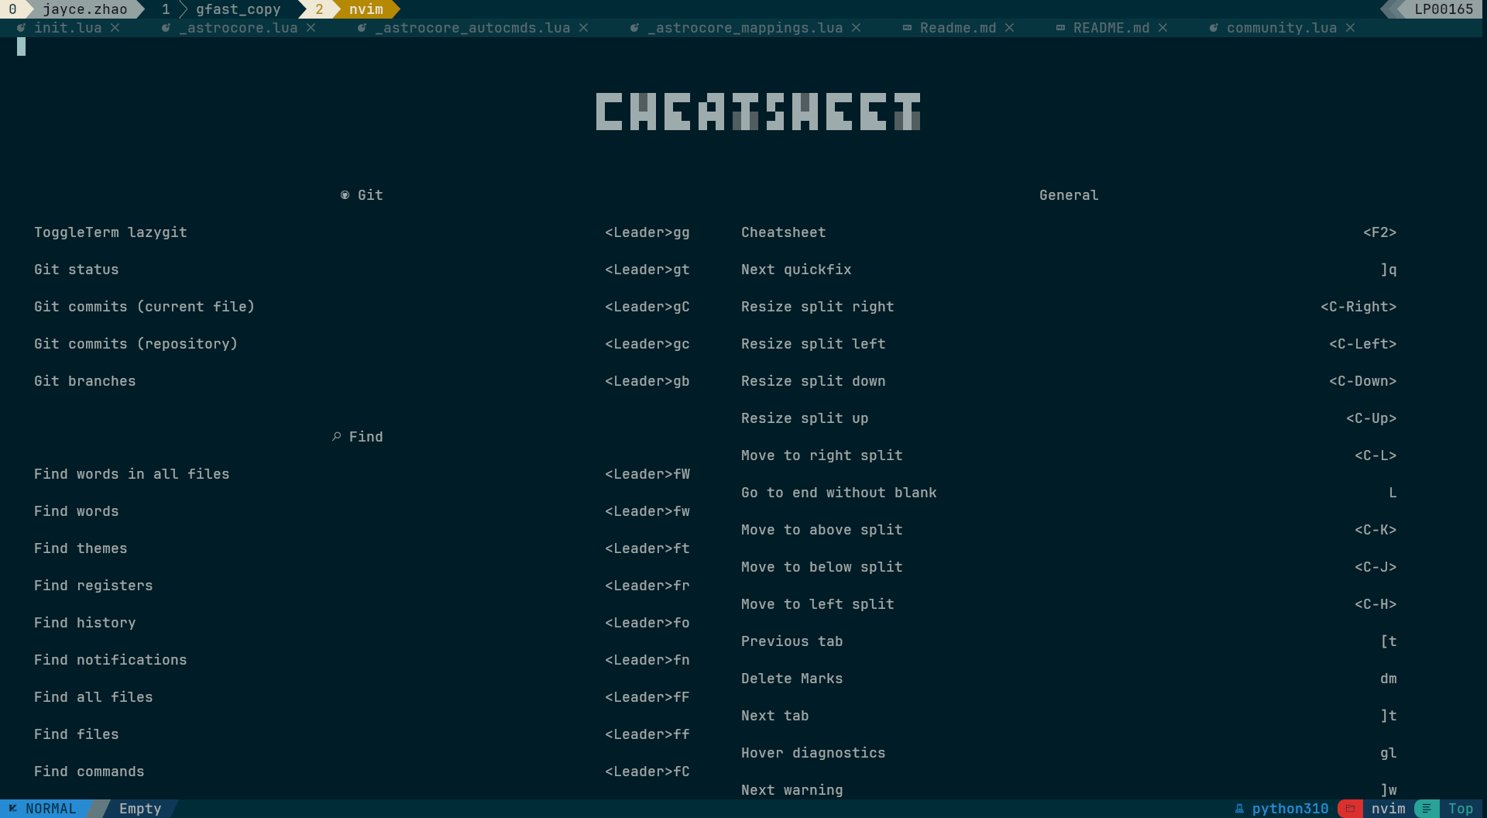Close the _astrocore_autocmds.lua tab
Viewport: 1487px width, 818px height.
click(x=583, y=28)
